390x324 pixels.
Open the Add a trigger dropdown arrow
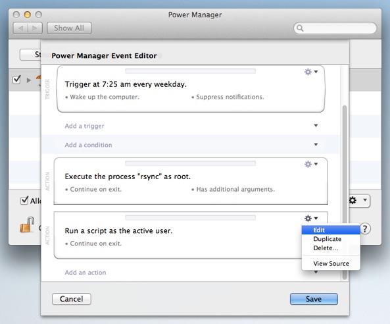pos(316,126)
